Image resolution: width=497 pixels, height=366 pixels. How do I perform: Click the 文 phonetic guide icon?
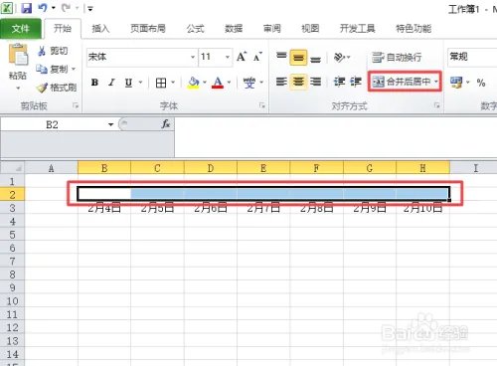click(x=249, y=83)
